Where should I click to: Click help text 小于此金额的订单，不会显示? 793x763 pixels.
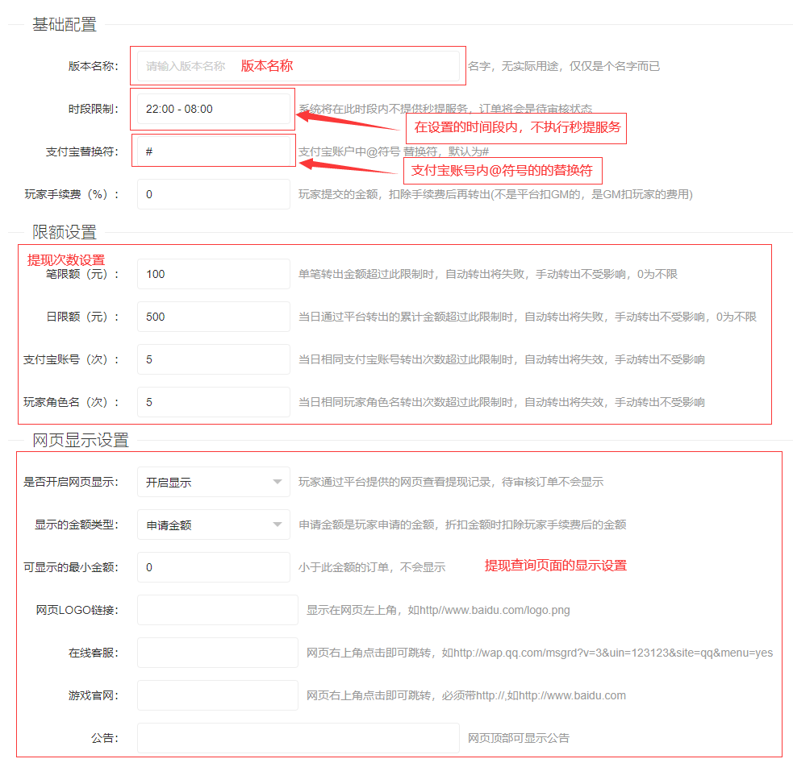coord(372,567)
